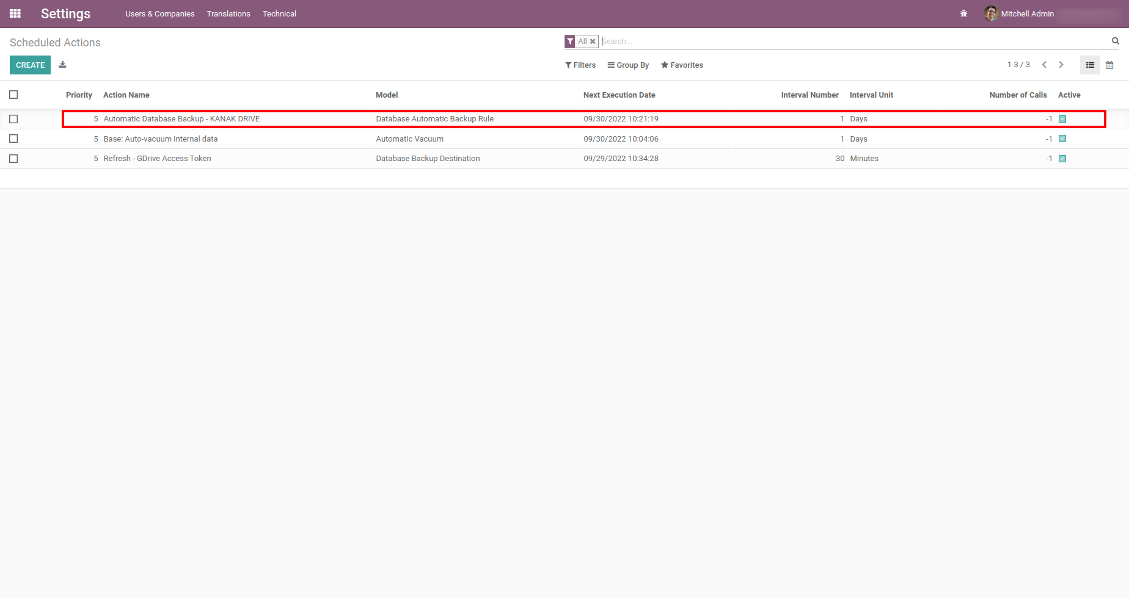The width and height of the screenshot is (1129, 598).
Task: Open Refresh - GDrive Access Token action
Action: [x=157, y=159]
